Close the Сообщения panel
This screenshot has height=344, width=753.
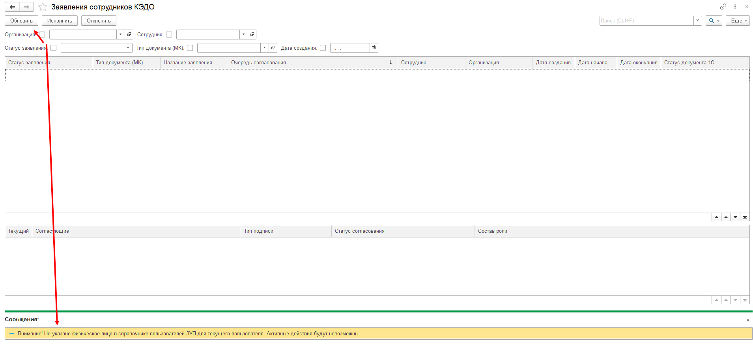pos(748,320)
